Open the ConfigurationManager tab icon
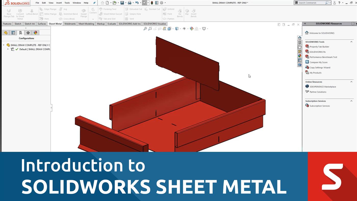This screenshot has height=201, width=357. pyautogui.click(x=20, y=33)
